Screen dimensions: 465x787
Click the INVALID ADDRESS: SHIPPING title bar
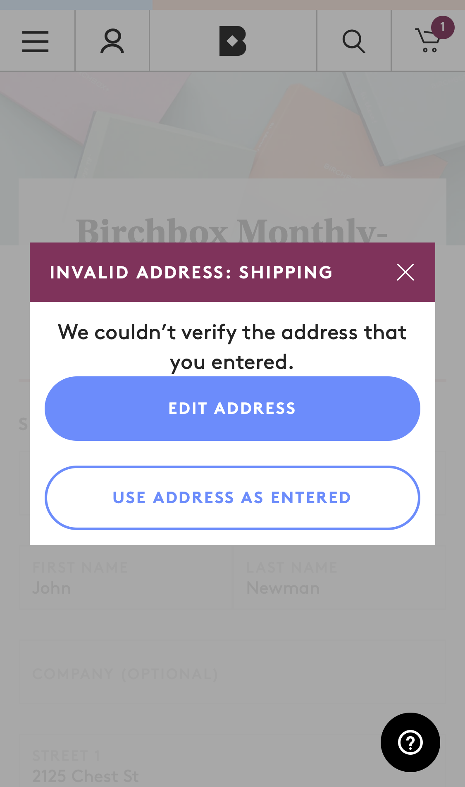(x=191, y=272)
